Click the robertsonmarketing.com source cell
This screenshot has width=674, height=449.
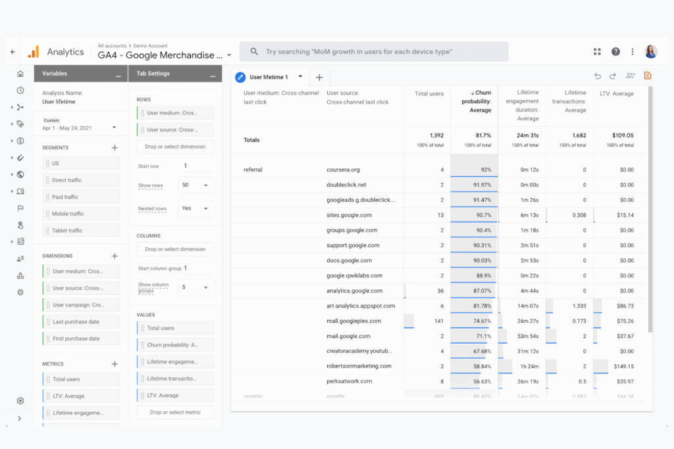(359, 366)
